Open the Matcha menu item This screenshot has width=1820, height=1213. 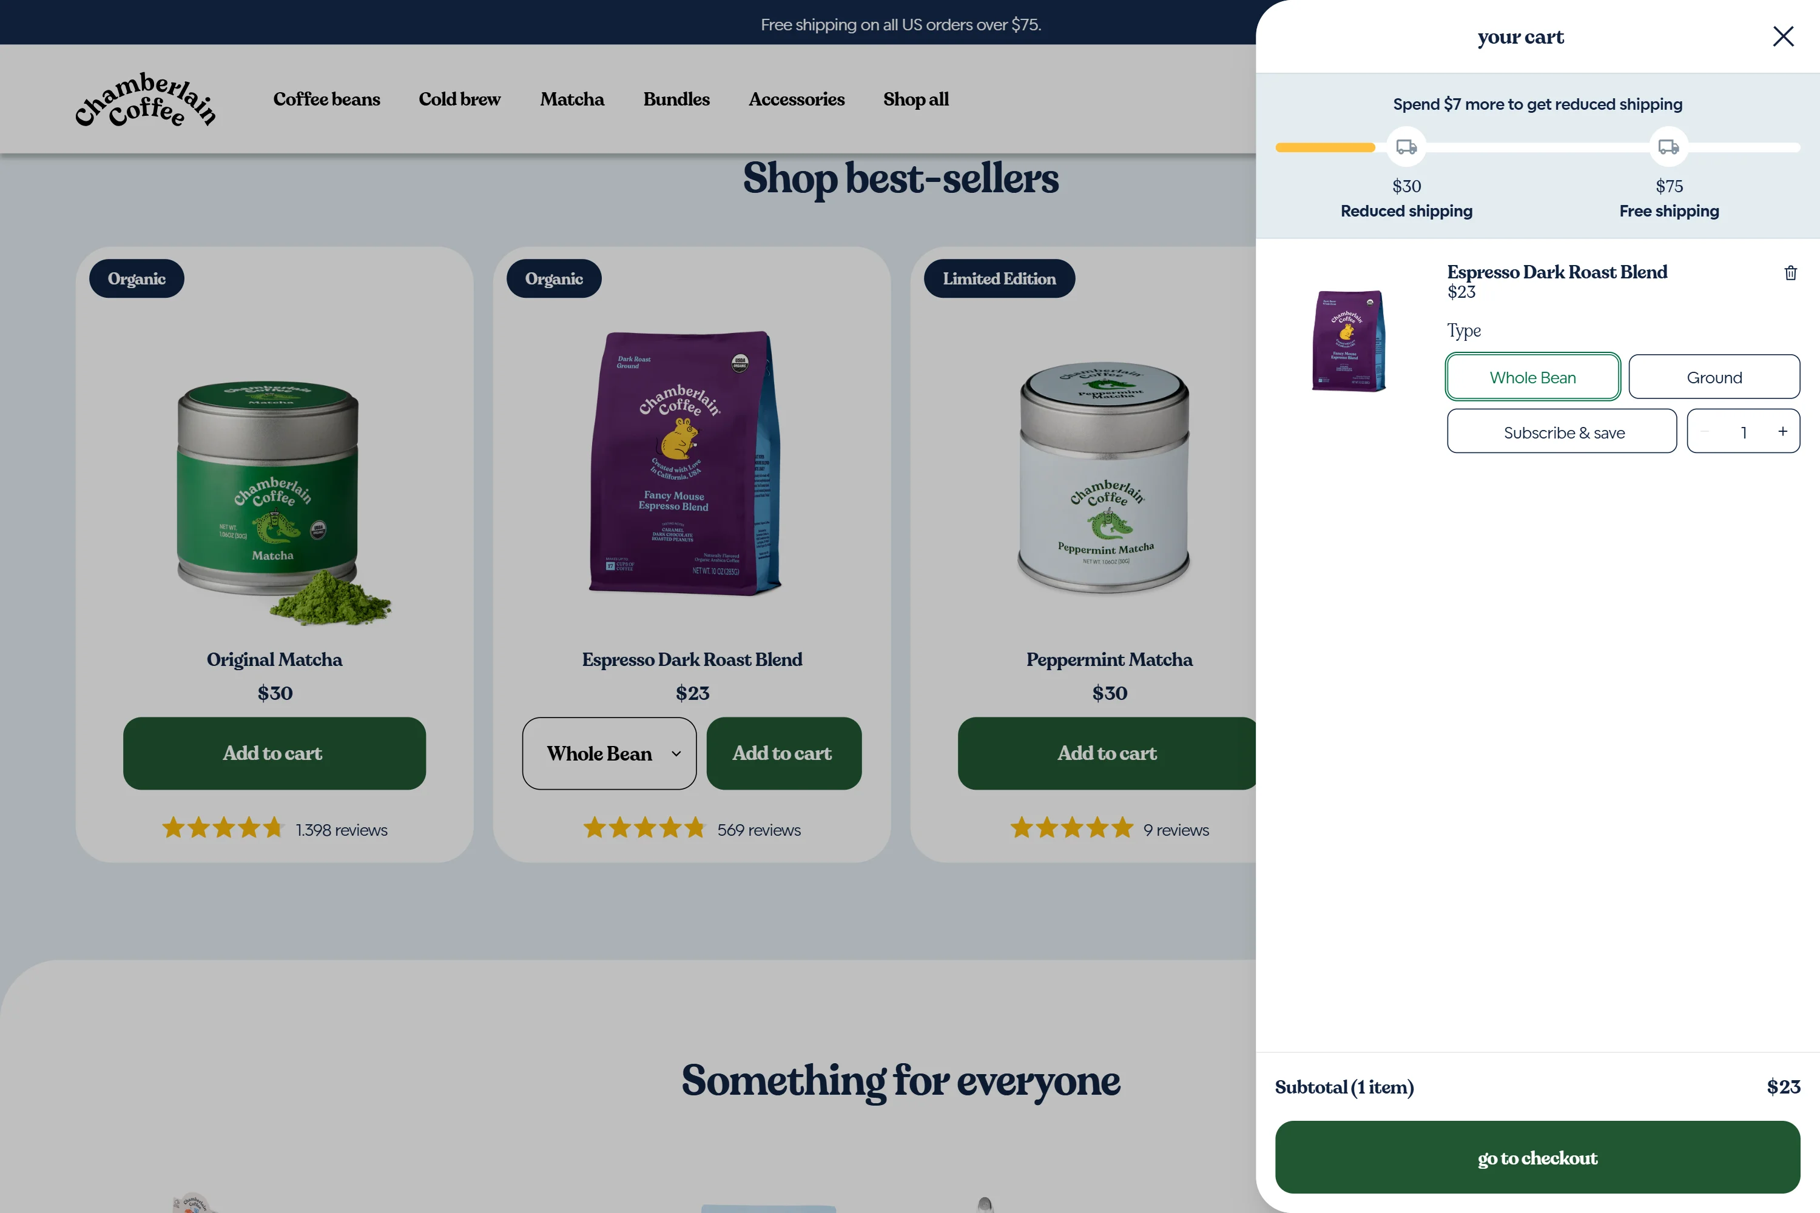click(572, 99)
